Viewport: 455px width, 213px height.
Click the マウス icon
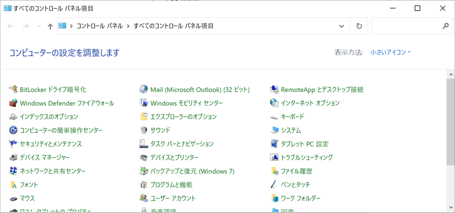coord(13,198)
